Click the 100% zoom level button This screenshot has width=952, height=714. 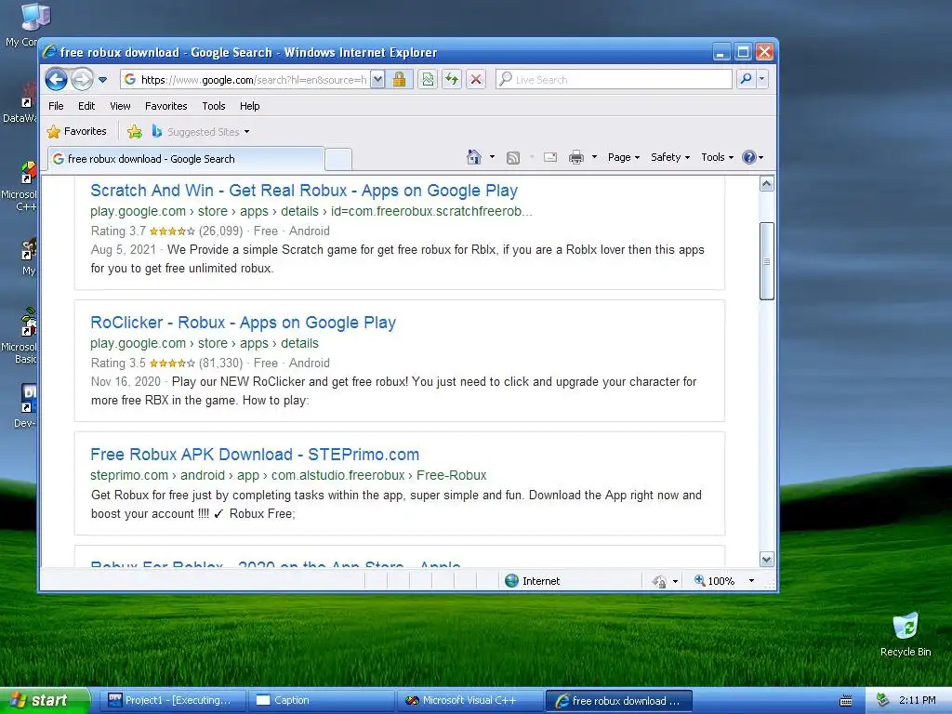(x=715, y=581)
